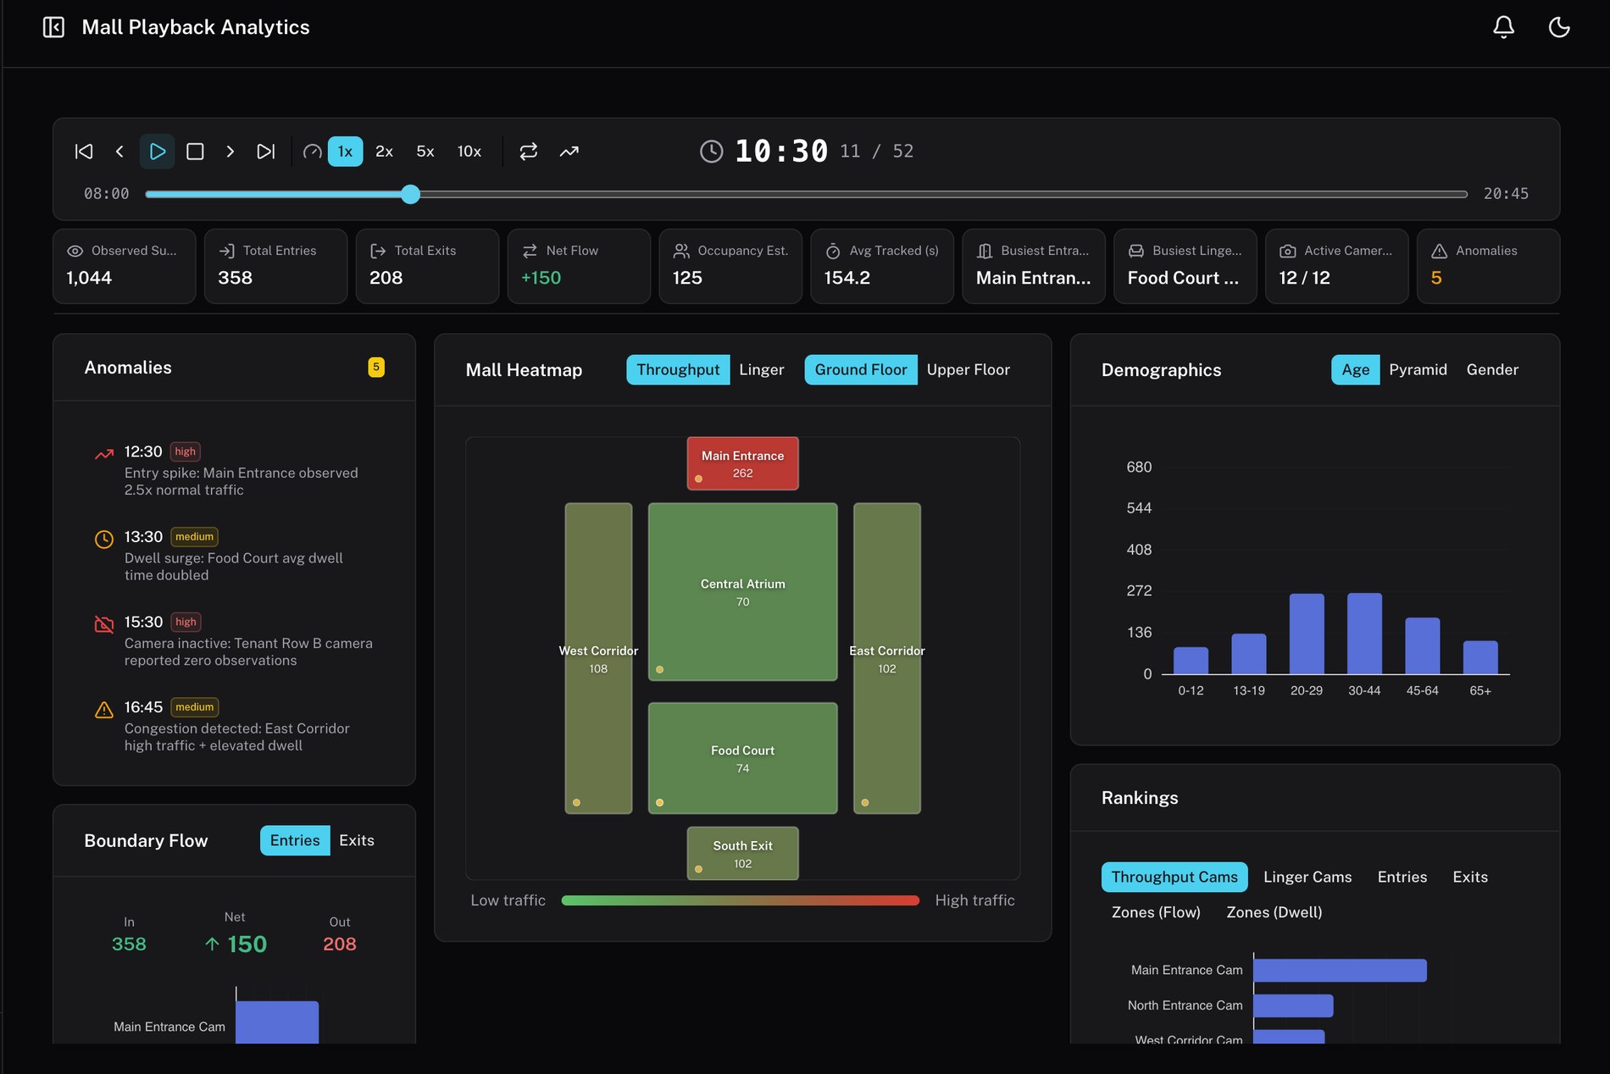Click the anomalies count badge 5
This screenshot has width=1610, height=1074.
coord(376,367)
